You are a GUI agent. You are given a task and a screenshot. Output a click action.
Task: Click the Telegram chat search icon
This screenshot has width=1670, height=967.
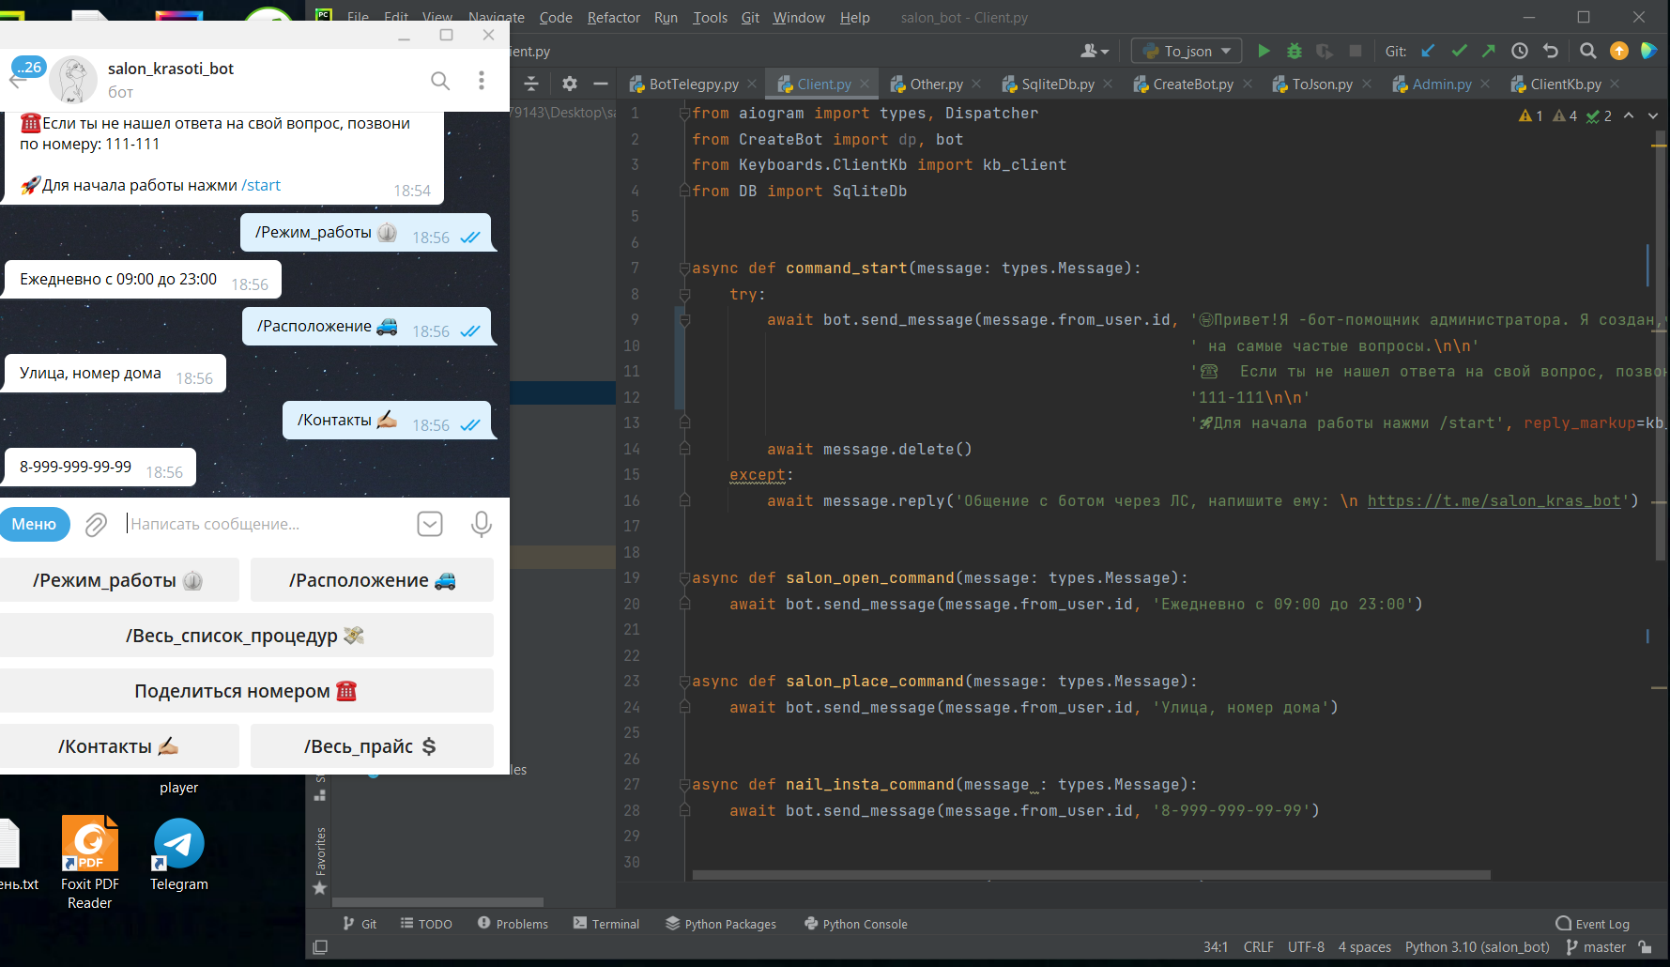tap(439, 81)
